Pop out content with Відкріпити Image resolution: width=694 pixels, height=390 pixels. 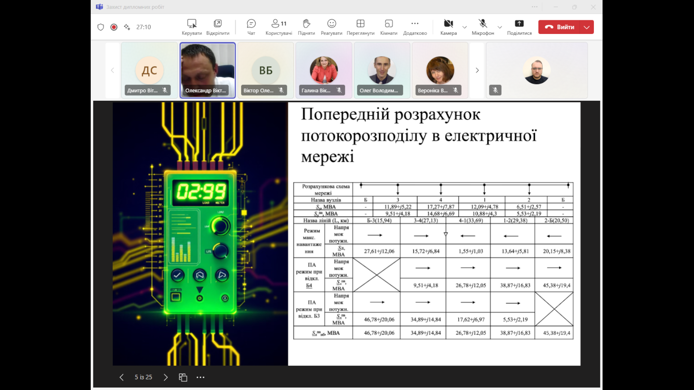click(218, 27)
